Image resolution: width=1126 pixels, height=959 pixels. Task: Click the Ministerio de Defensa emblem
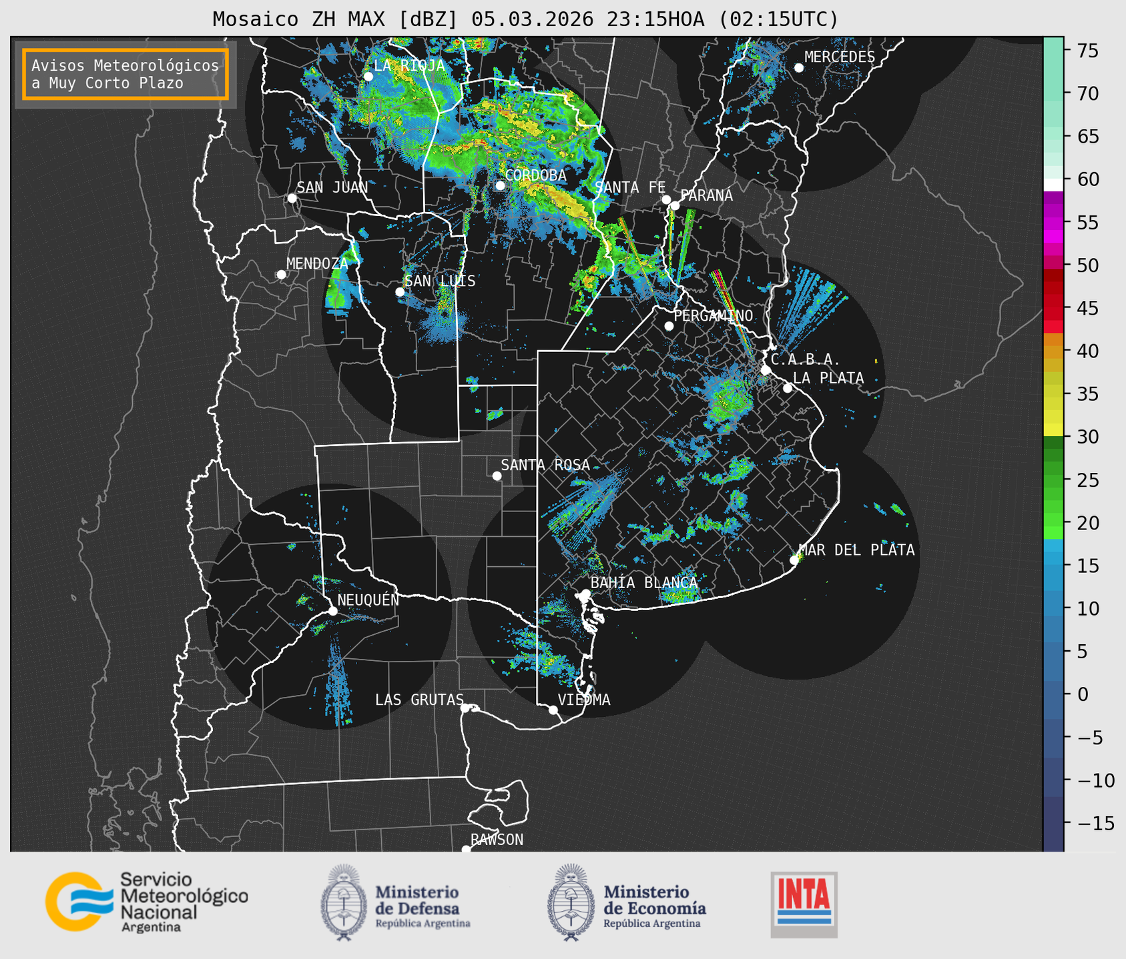tap(344, 902)
